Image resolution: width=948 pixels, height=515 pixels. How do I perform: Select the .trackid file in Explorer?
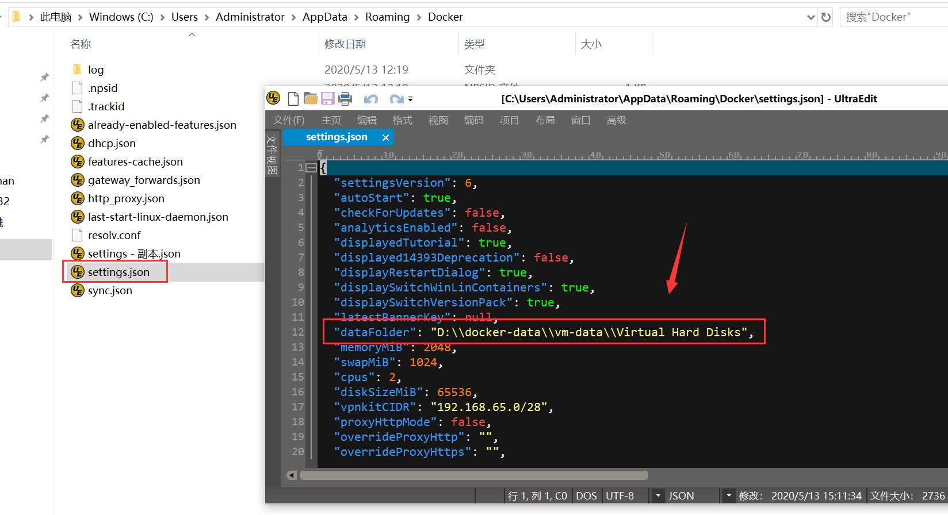pyautogui.click(x=106, y=106)
